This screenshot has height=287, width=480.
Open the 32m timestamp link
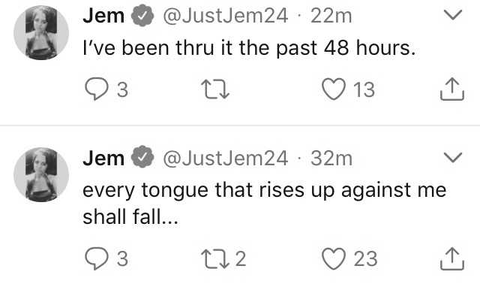[x=331, y=159]
